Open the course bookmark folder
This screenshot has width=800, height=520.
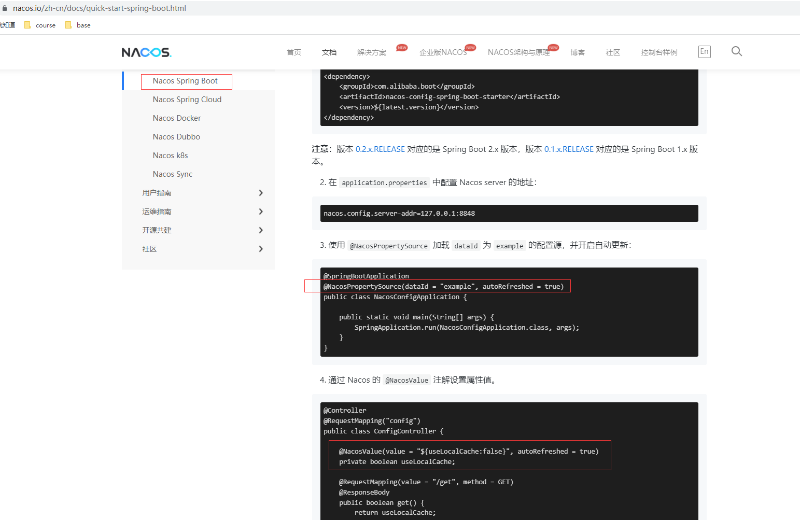40,25
